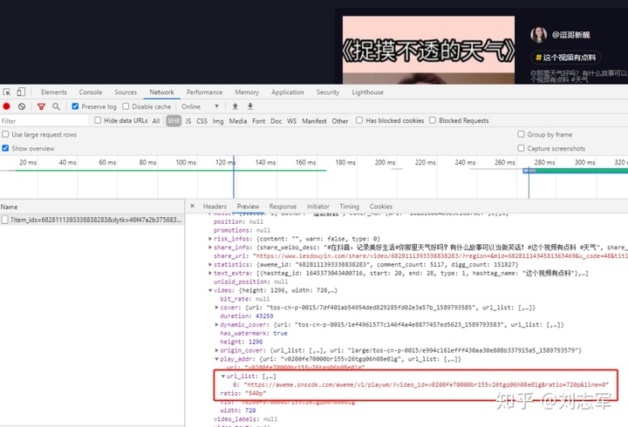
Task: Uncheck the Preserve log checkbox
Action: (x=75, y=106)
